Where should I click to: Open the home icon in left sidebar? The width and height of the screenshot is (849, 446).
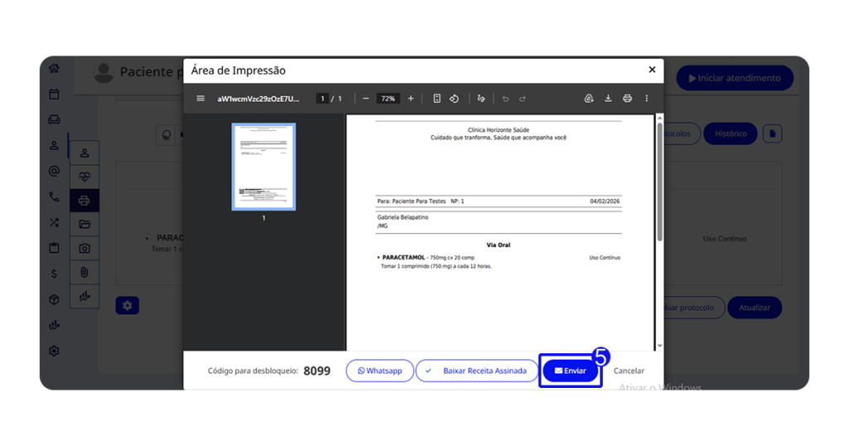pos(54,69)
